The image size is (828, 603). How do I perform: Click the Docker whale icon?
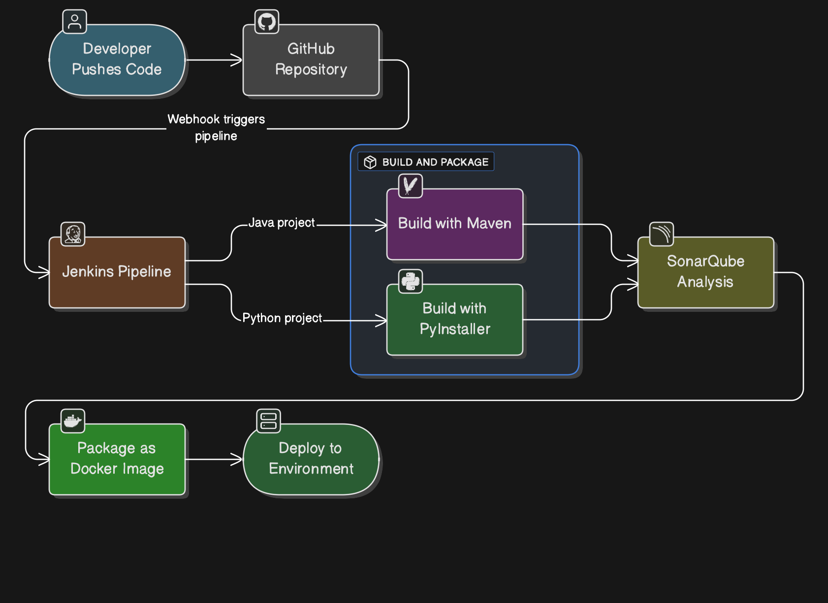click(x=73, y=421)
